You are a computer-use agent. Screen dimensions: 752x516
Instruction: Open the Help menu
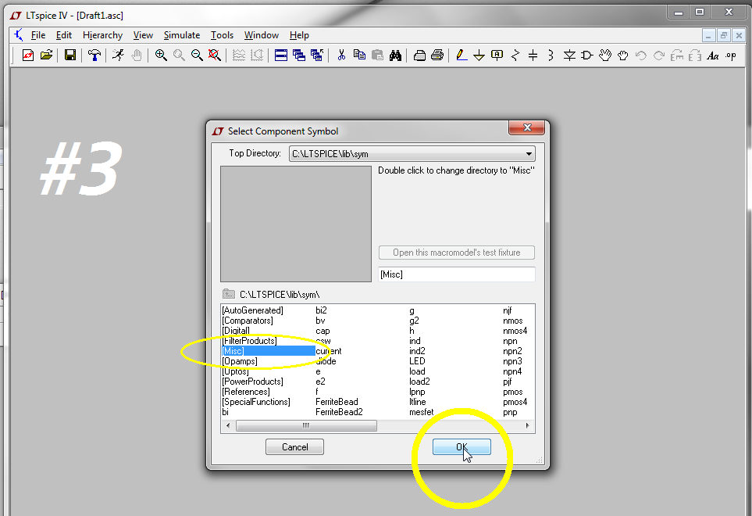[x=299, y=35]
